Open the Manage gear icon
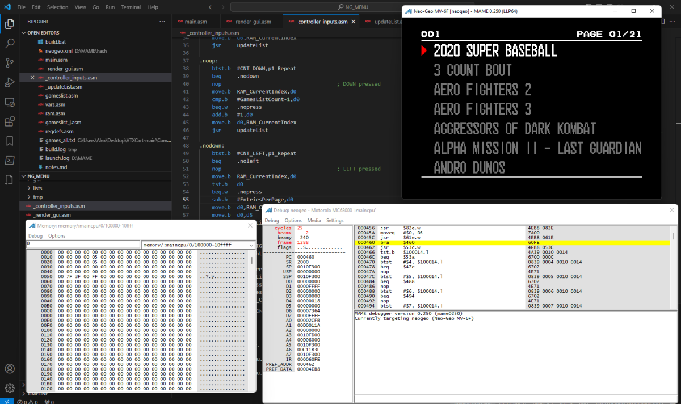The width and height of the screenshot is (681, 404). 10,388
